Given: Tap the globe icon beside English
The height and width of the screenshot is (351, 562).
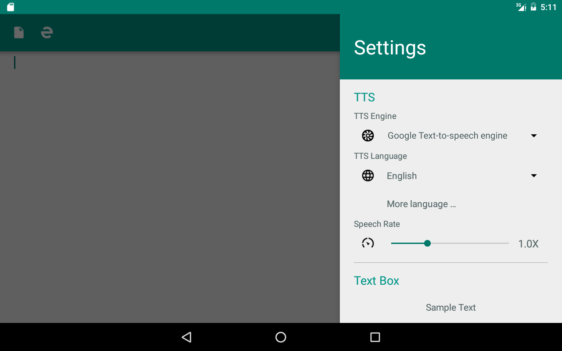Looking at the screenshot, I should pos(368,175).
